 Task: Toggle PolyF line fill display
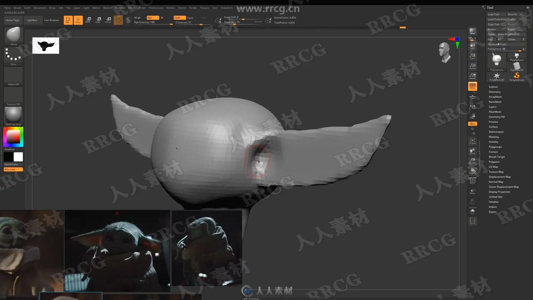tap(472, 181)
